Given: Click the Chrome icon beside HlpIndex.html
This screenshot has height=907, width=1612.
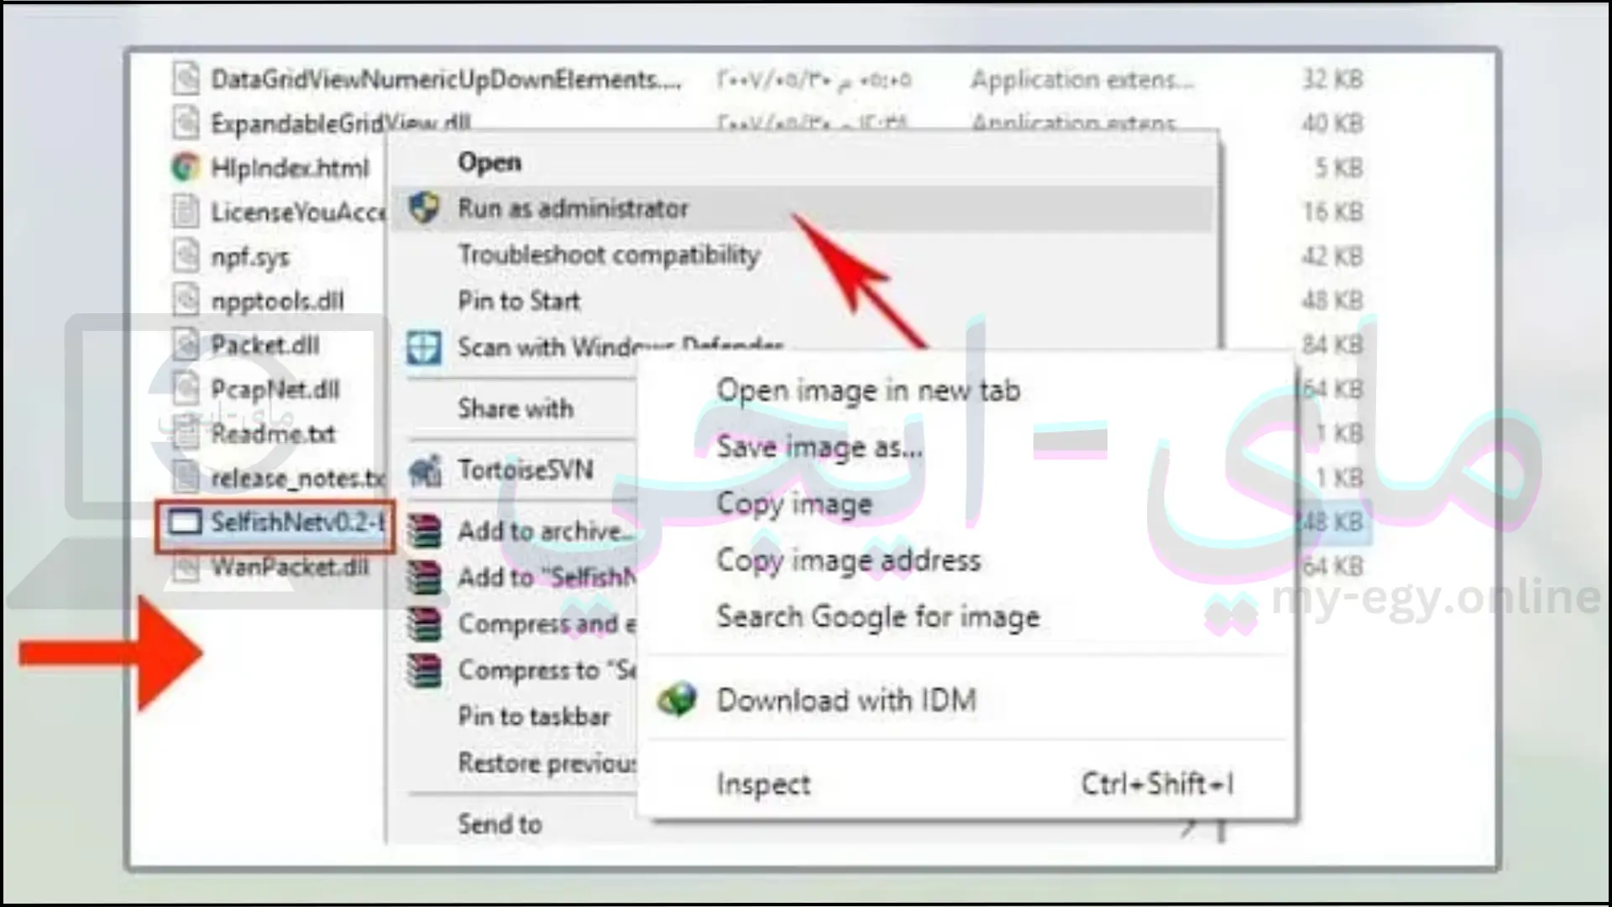Looking at the screenshot, I should pos(186,167).
